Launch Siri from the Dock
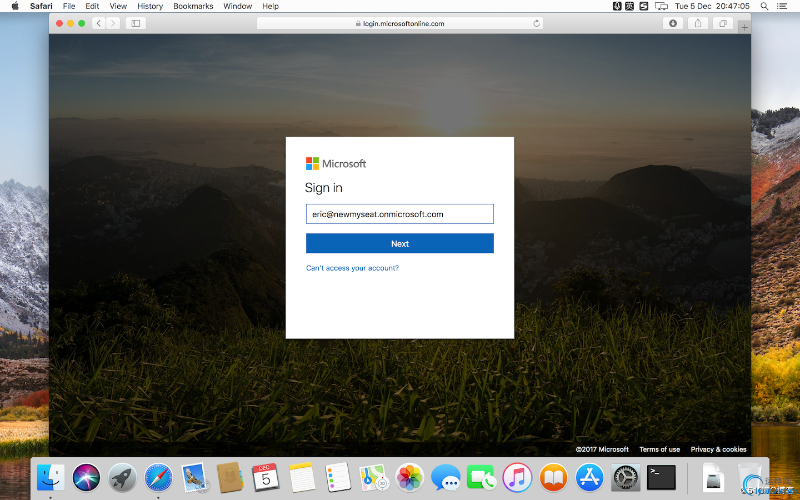 click(x=86, y=478)
